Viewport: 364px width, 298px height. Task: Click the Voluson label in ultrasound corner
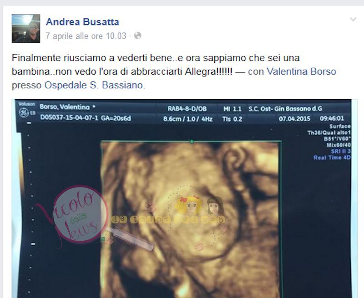pos(26,104)
